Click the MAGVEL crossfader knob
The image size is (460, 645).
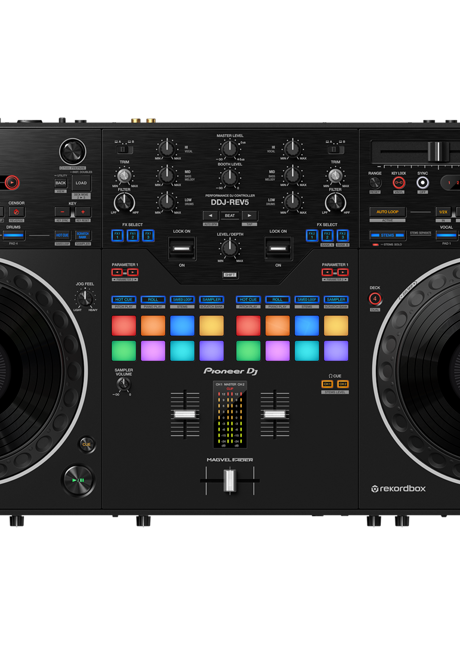pos(230,481)
